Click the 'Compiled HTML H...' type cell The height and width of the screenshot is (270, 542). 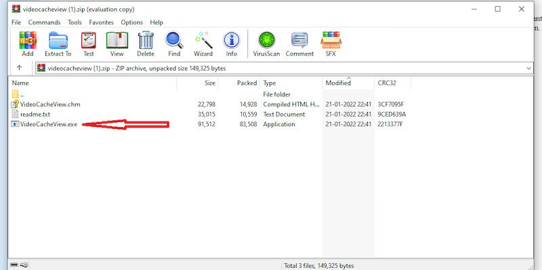[x=291, y=104]
